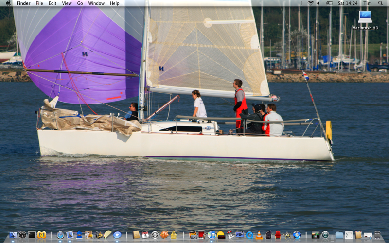This screenshot has width=389, height=243.
Task: Launch iChat video bubble icon
Action: click(x=117, y=235)
